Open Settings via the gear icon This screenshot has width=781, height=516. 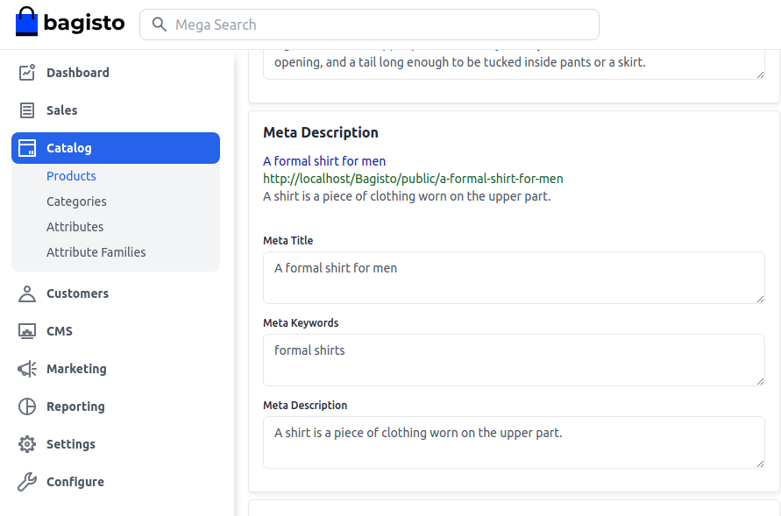pos(26,444)
